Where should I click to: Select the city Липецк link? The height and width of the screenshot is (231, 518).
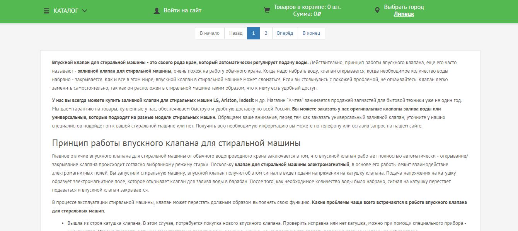404,14
